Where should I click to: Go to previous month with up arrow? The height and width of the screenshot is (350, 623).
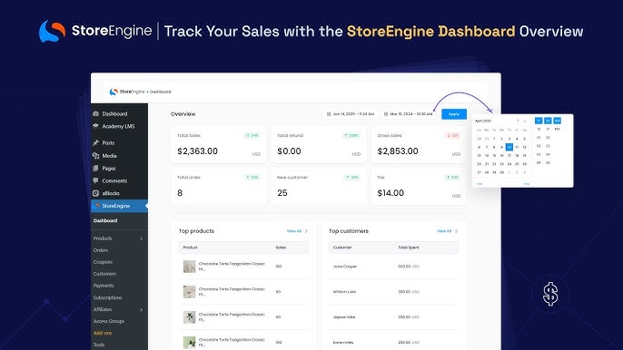tap(518, 121)
